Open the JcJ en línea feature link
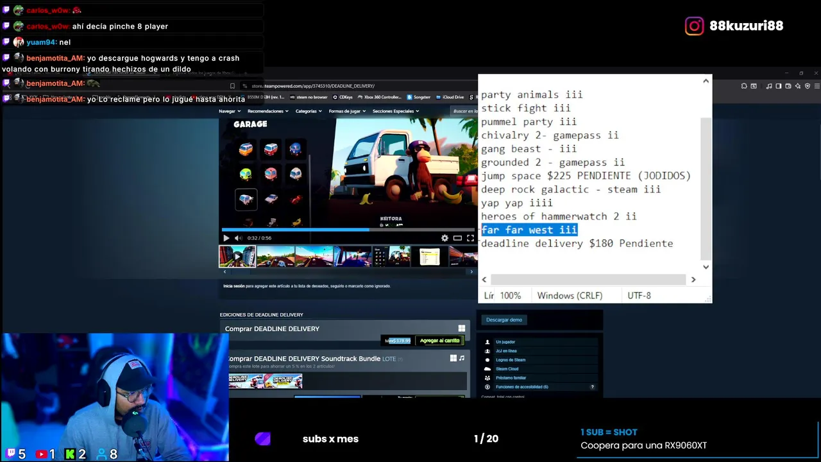This screenshot has height=462, width=821. coord(506,351)
